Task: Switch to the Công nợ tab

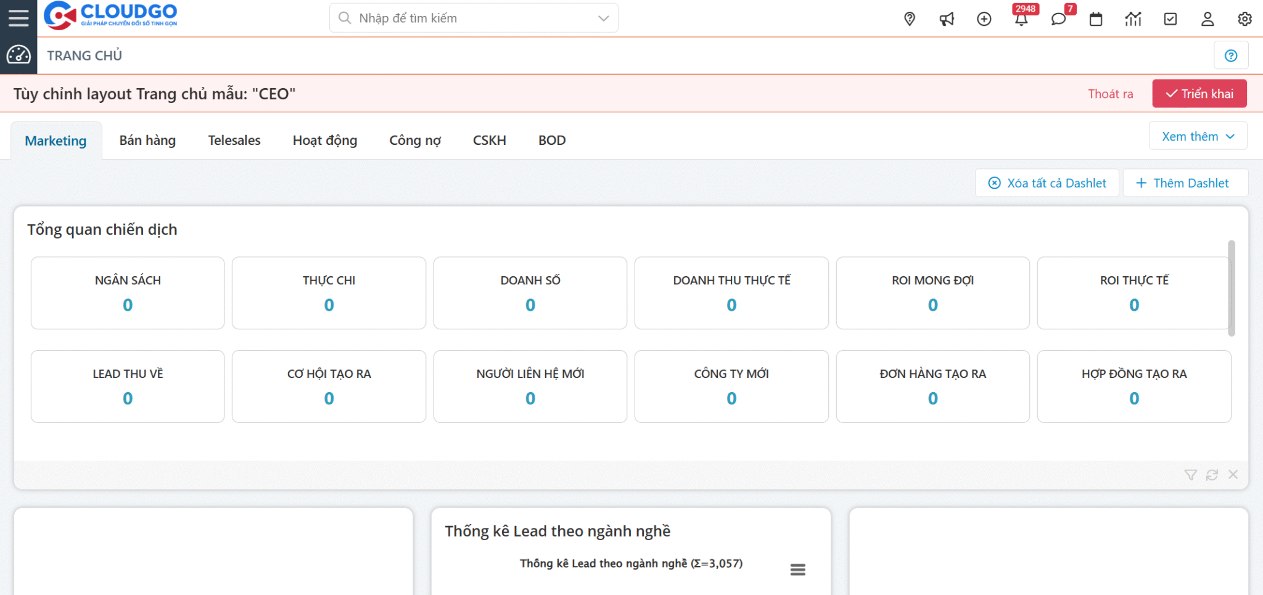Action: click(415, 141)
